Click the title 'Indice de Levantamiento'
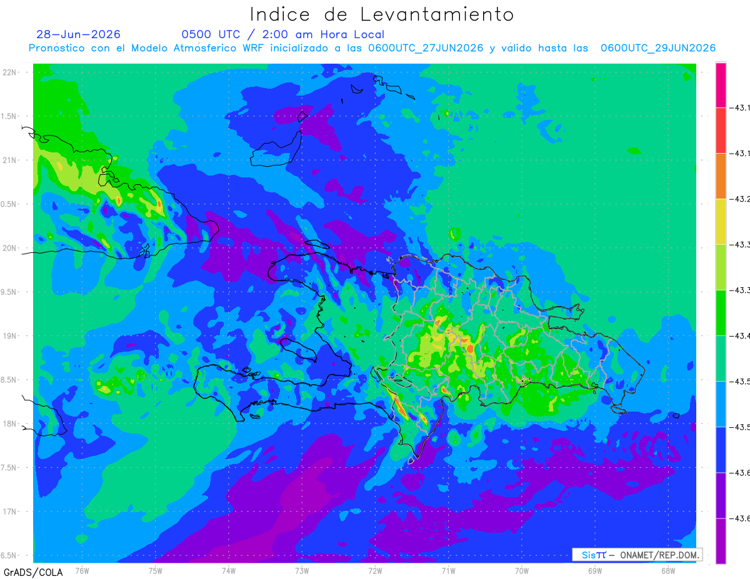The image size is (750, 579). click(x=382, y=14)
